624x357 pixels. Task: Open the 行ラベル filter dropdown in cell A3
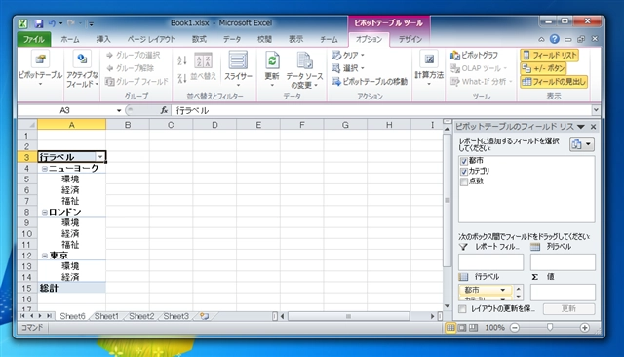click(100, 157)
